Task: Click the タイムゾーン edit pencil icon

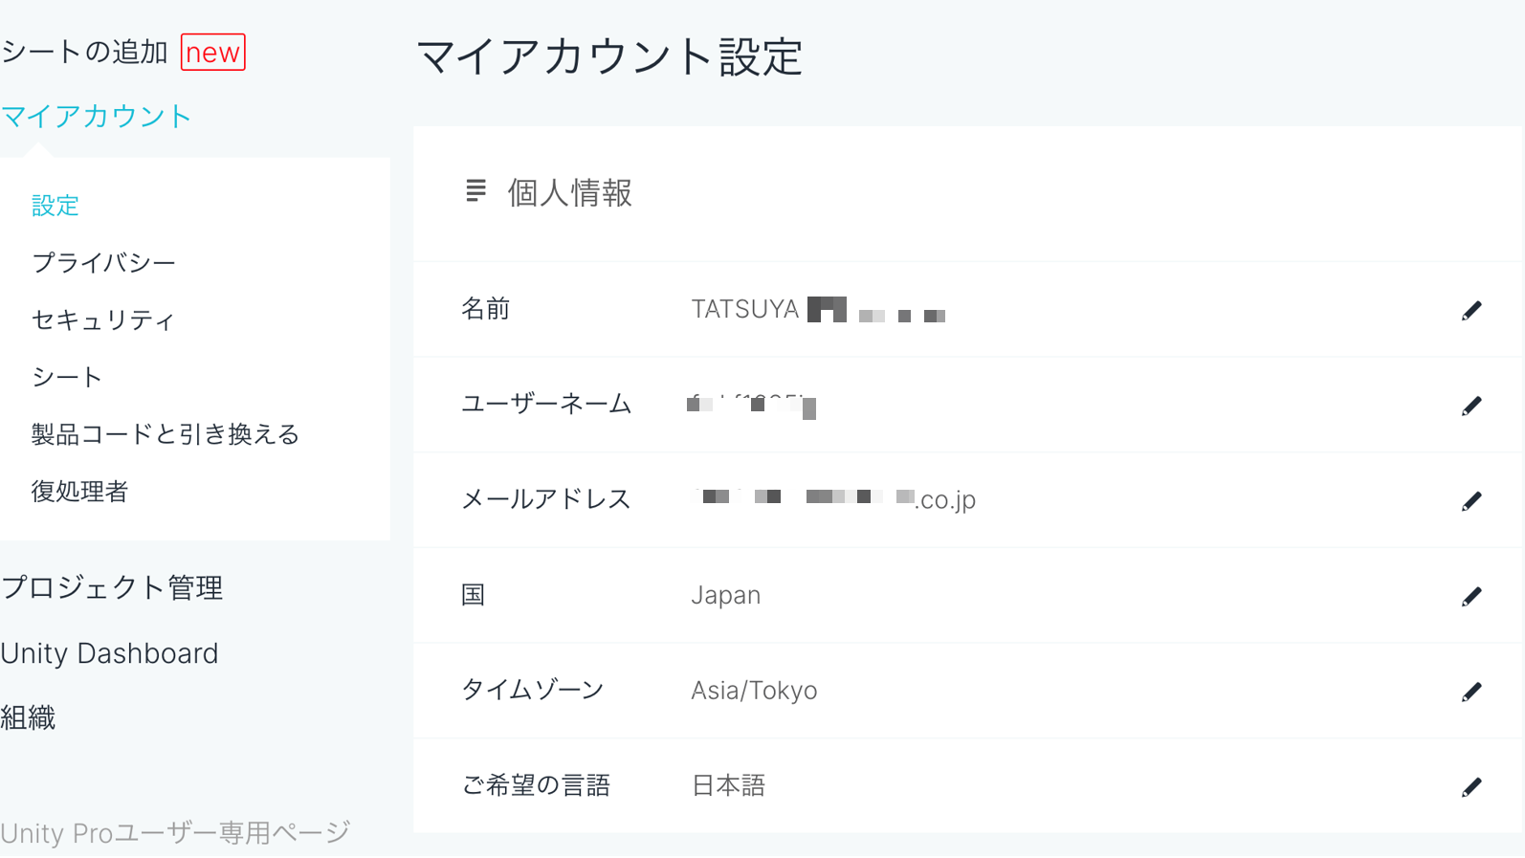Action: [1470, 692]
